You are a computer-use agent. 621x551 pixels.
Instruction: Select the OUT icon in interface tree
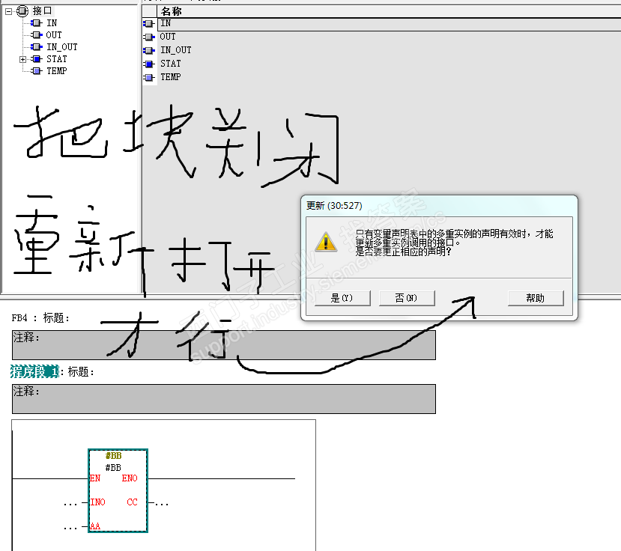(x=37, y=35)
